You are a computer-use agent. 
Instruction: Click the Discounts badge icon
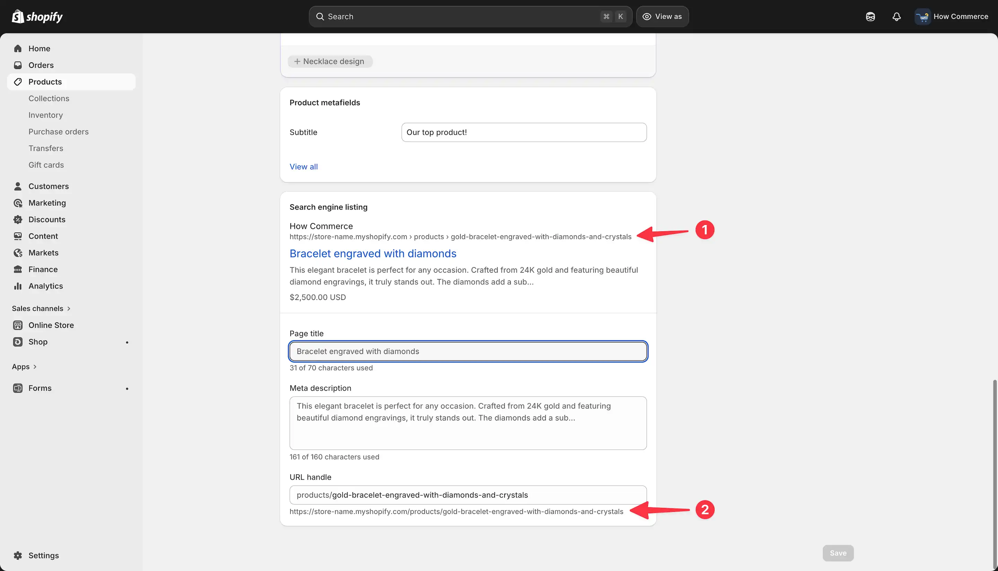(x=18, y=220)
